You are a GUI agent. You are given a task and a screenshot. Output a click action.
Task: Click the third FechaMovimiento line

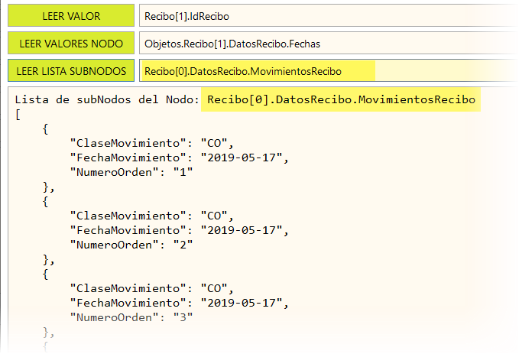pyautogui.click(x=180, y=303)
